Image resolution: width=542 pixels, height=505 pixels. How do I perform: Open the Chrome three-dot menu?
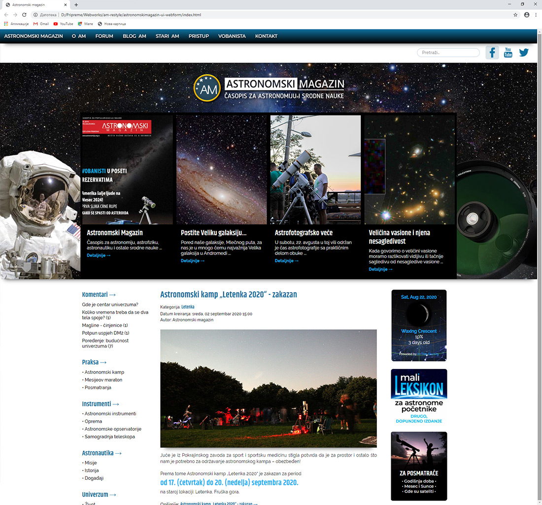tap(537, 15)
